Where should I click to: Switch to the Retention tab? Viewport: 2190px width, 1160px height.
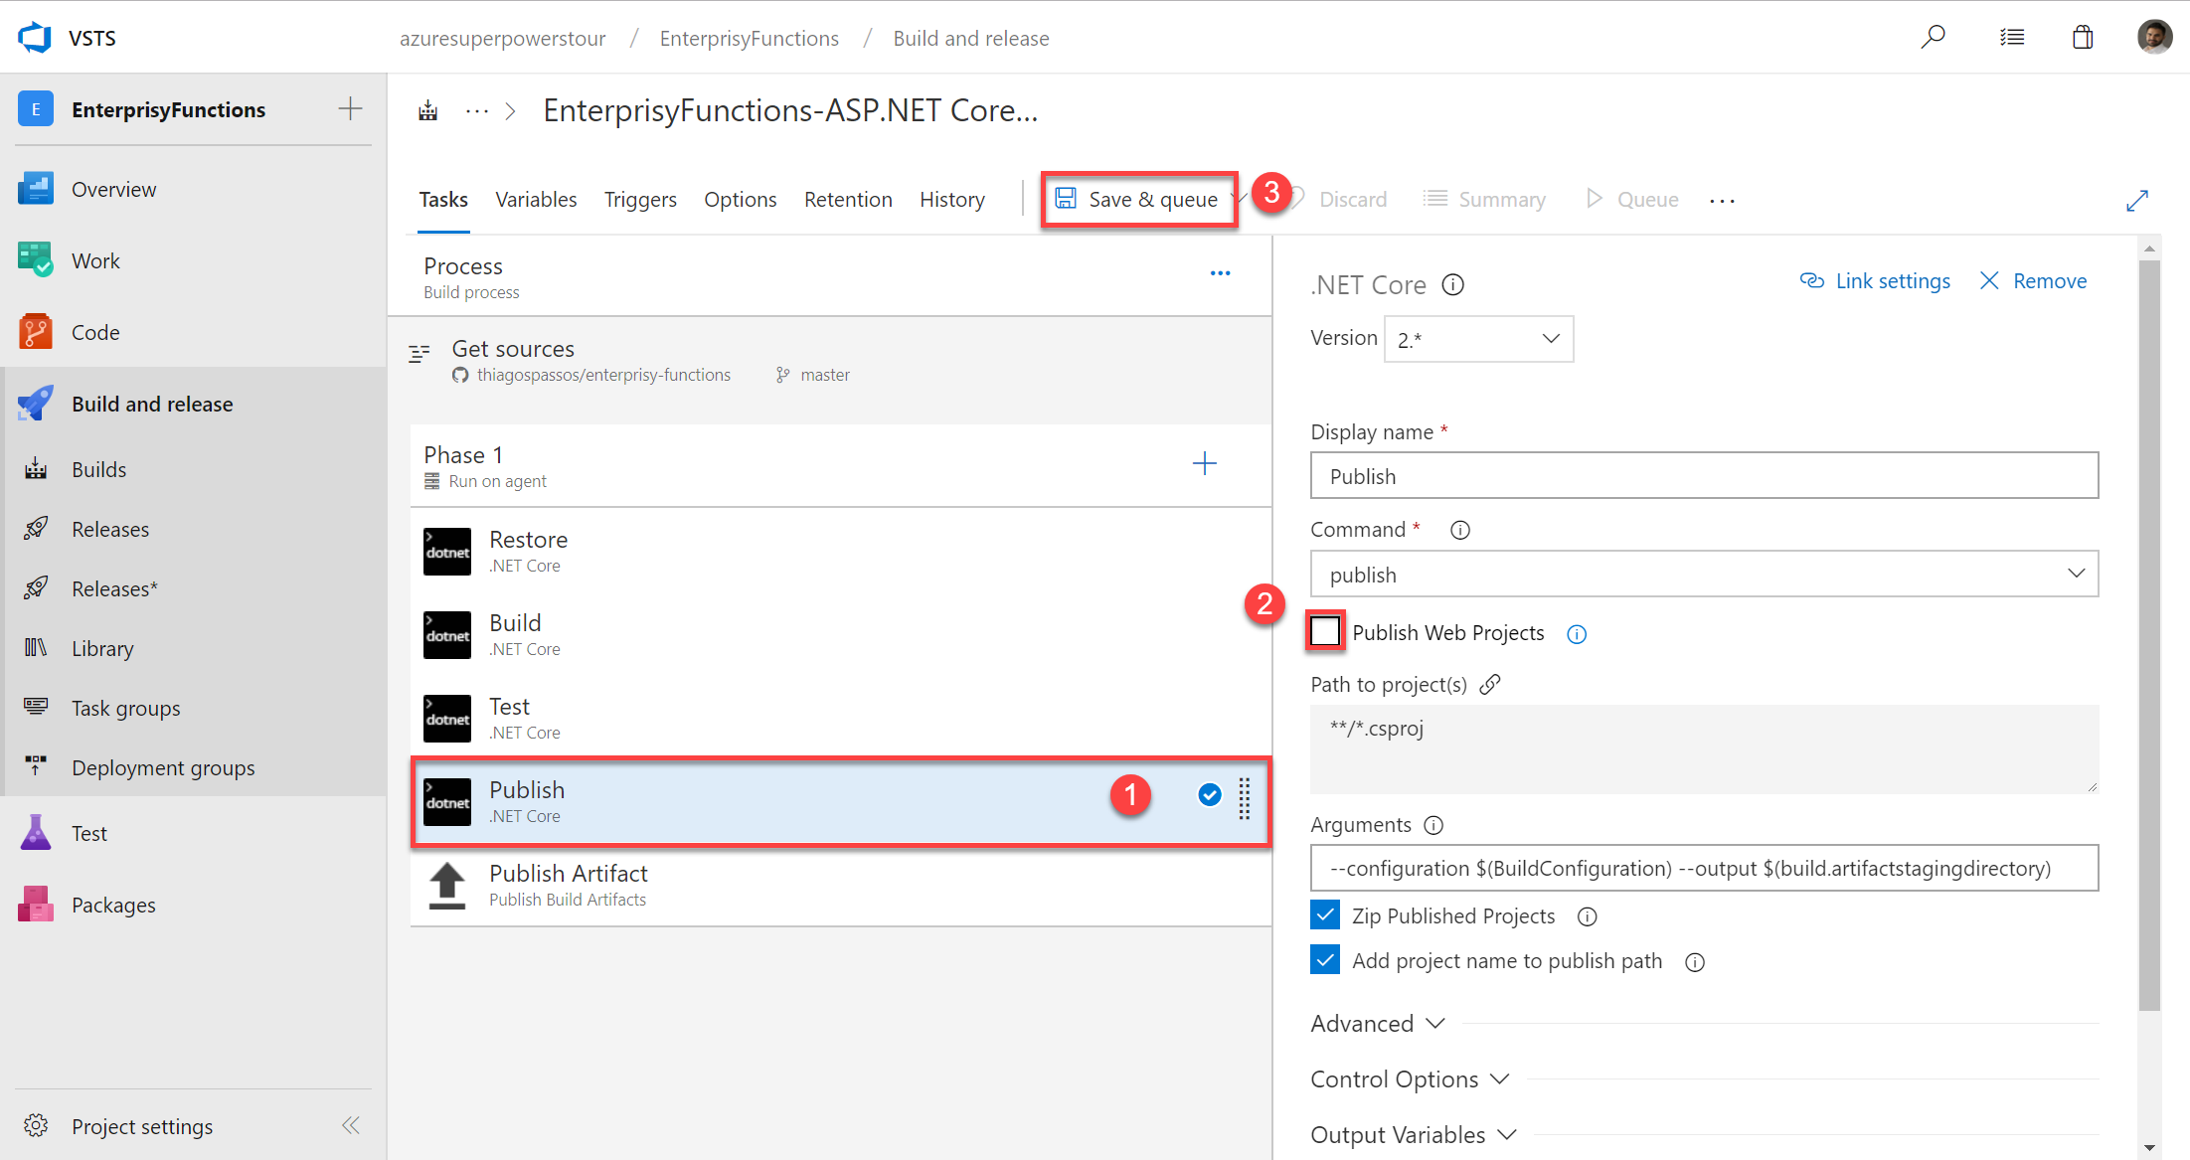point(848,200)
